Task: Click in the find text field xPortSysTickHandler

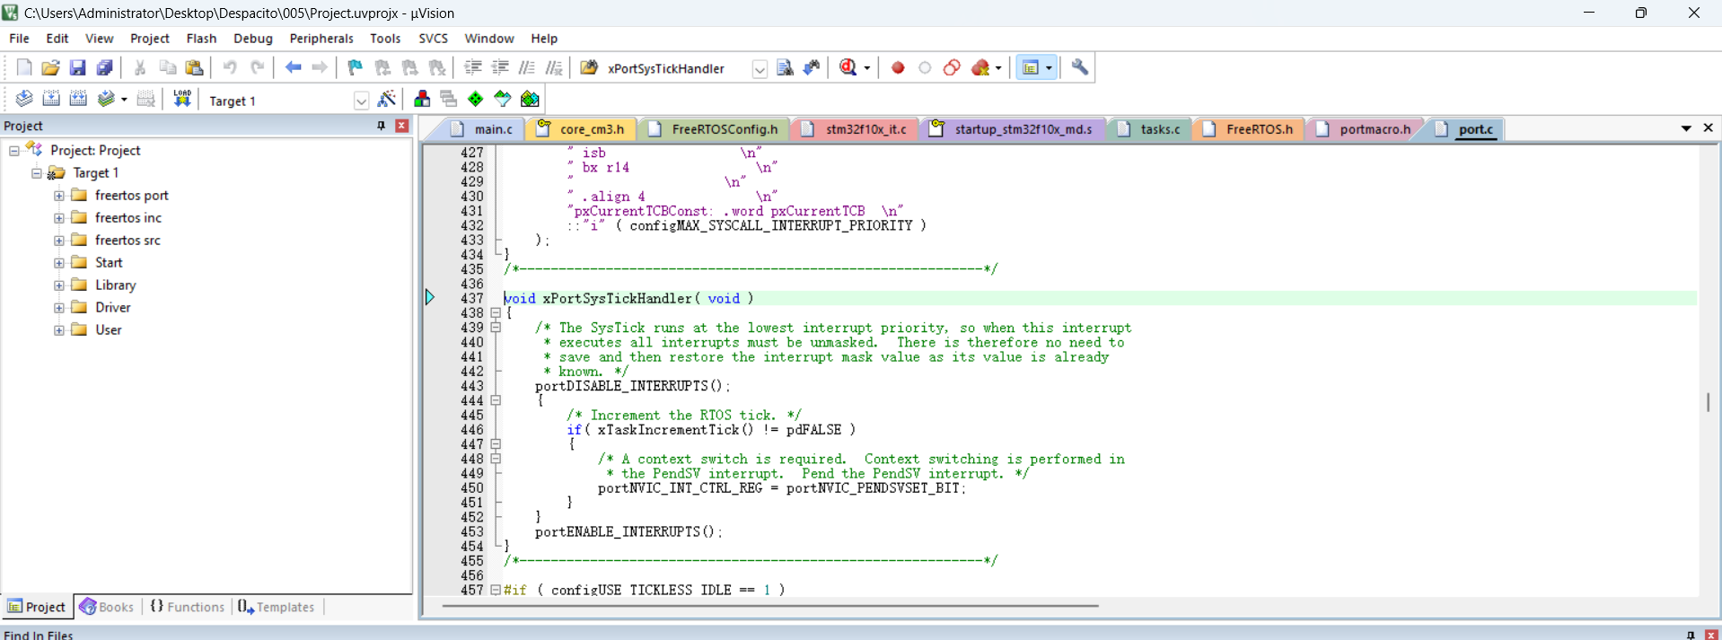Action: click(x=678, y=68)
